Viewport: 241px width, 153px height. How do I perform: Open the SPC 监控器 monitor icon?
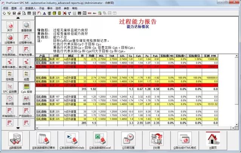pos(10,88)
